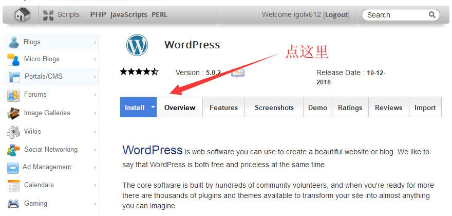Expand the Wikis submenu arrow
The image size is (452, 216).
click(95, 132)
